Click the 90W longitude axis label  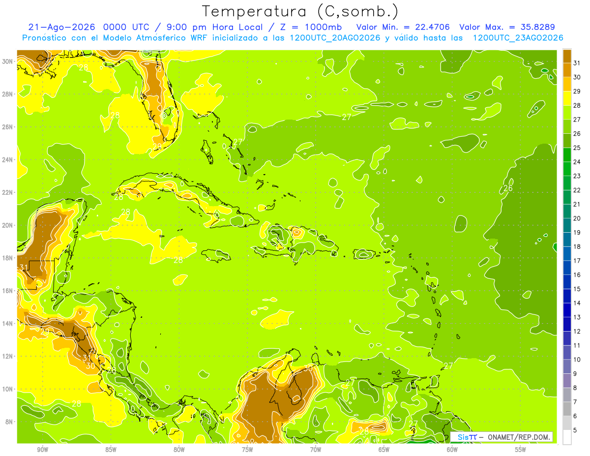pos(42,450)
